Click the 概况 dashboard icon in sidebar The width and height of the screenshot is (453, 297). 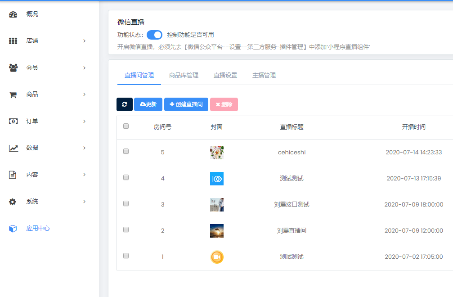[13, 14]
